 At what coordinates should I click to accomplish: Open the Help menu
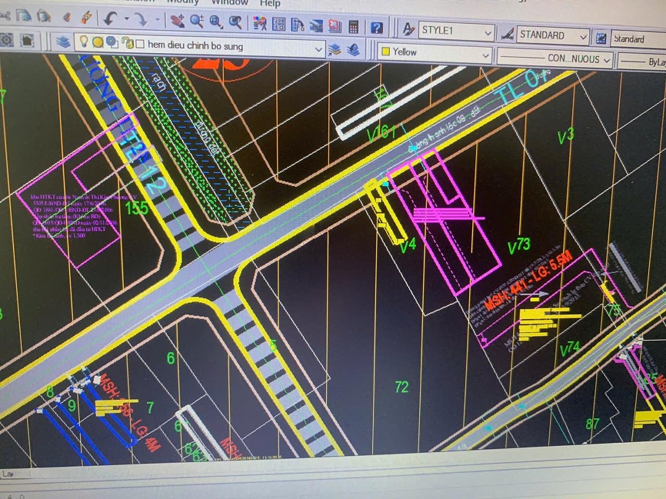click(270, 3)
